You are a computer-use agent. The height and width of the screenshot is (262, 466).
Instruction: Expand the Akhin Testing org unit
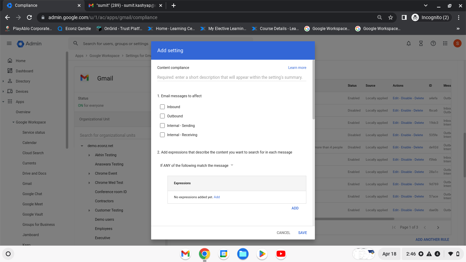point(89,155)
